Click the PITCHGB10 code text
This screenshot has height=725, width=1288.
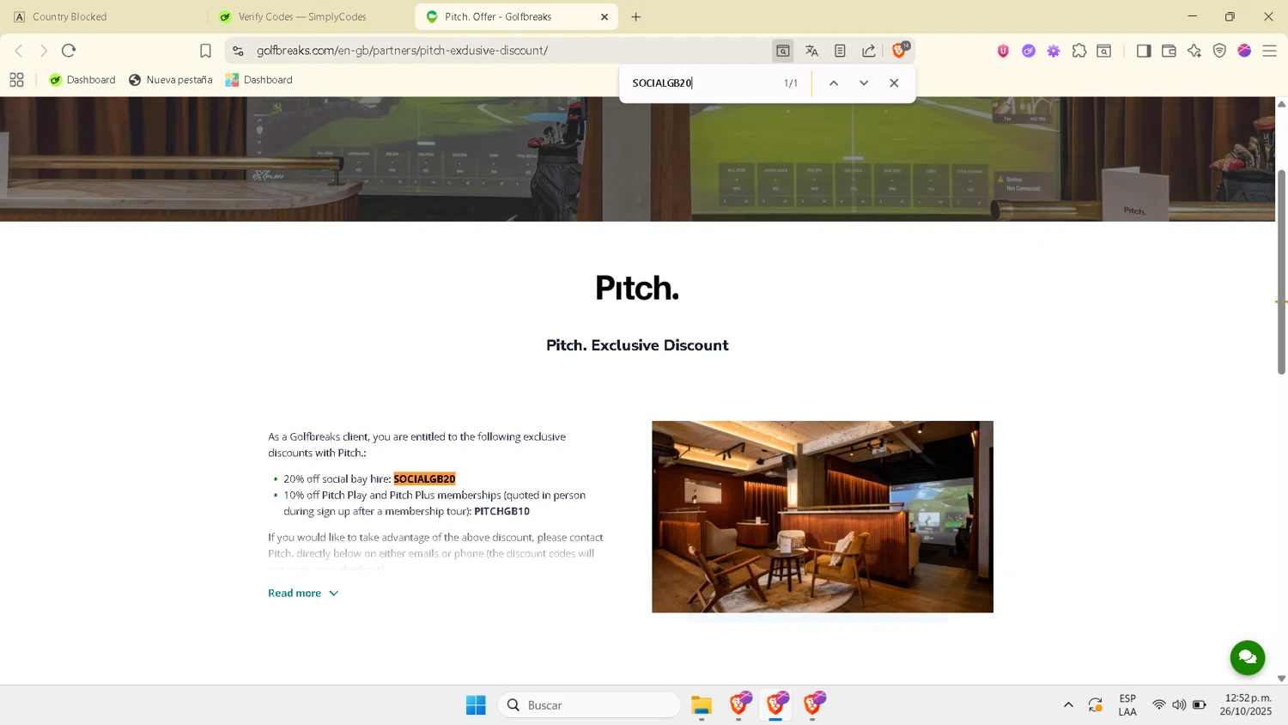(501, 511)
